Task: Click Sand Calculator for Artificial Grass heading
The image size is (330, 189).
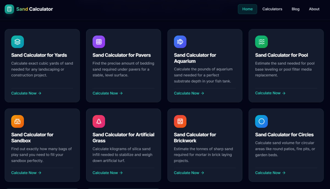Action: coord(123,138)
